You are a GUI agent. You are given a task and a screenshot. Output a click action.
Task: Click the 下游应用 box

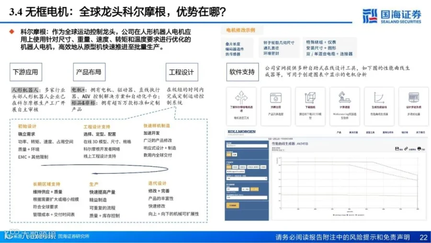(x=26, y=72)
